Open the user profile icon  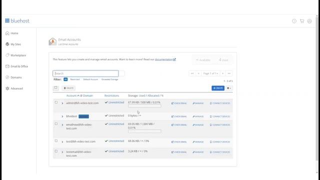coord(309,21)
